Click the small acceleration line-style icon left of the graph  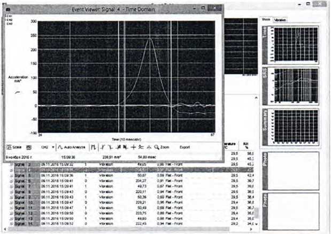18,92
